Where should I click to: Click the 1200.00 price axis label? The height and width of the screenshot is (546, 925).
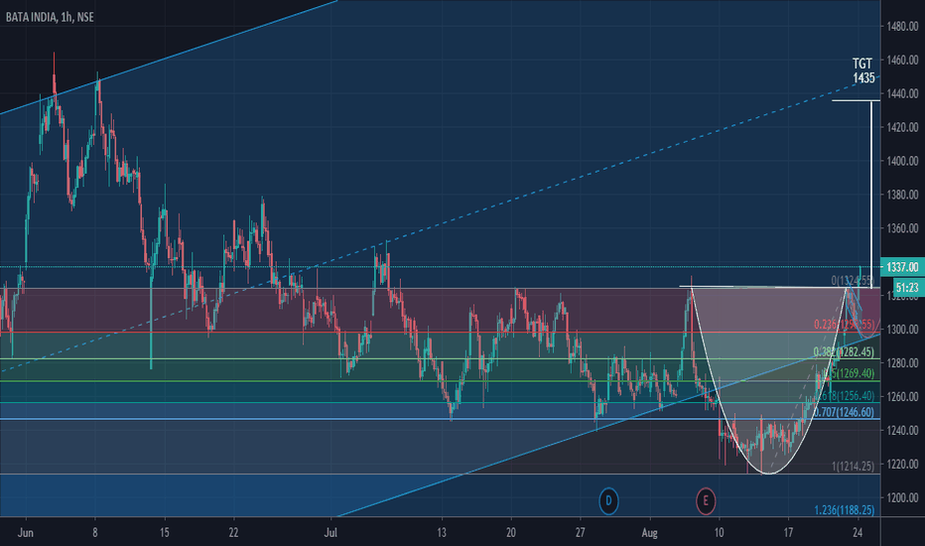(x=902, y=497)
